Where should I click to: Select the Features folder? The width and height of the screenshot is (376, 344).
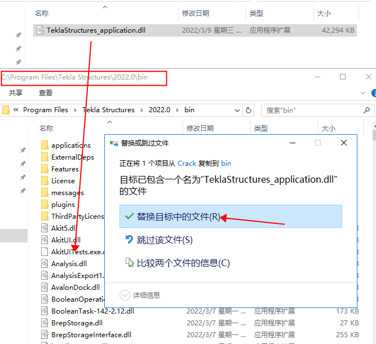click(x=65, y=169)
